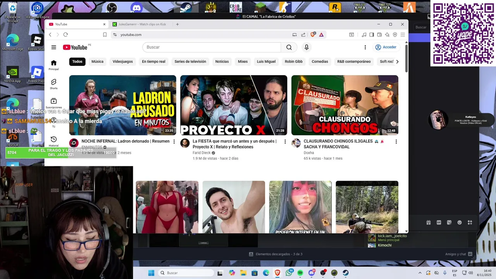Select the Todos filter chip
The height and width of the screenshot is (279, 496).
point(77,62)
